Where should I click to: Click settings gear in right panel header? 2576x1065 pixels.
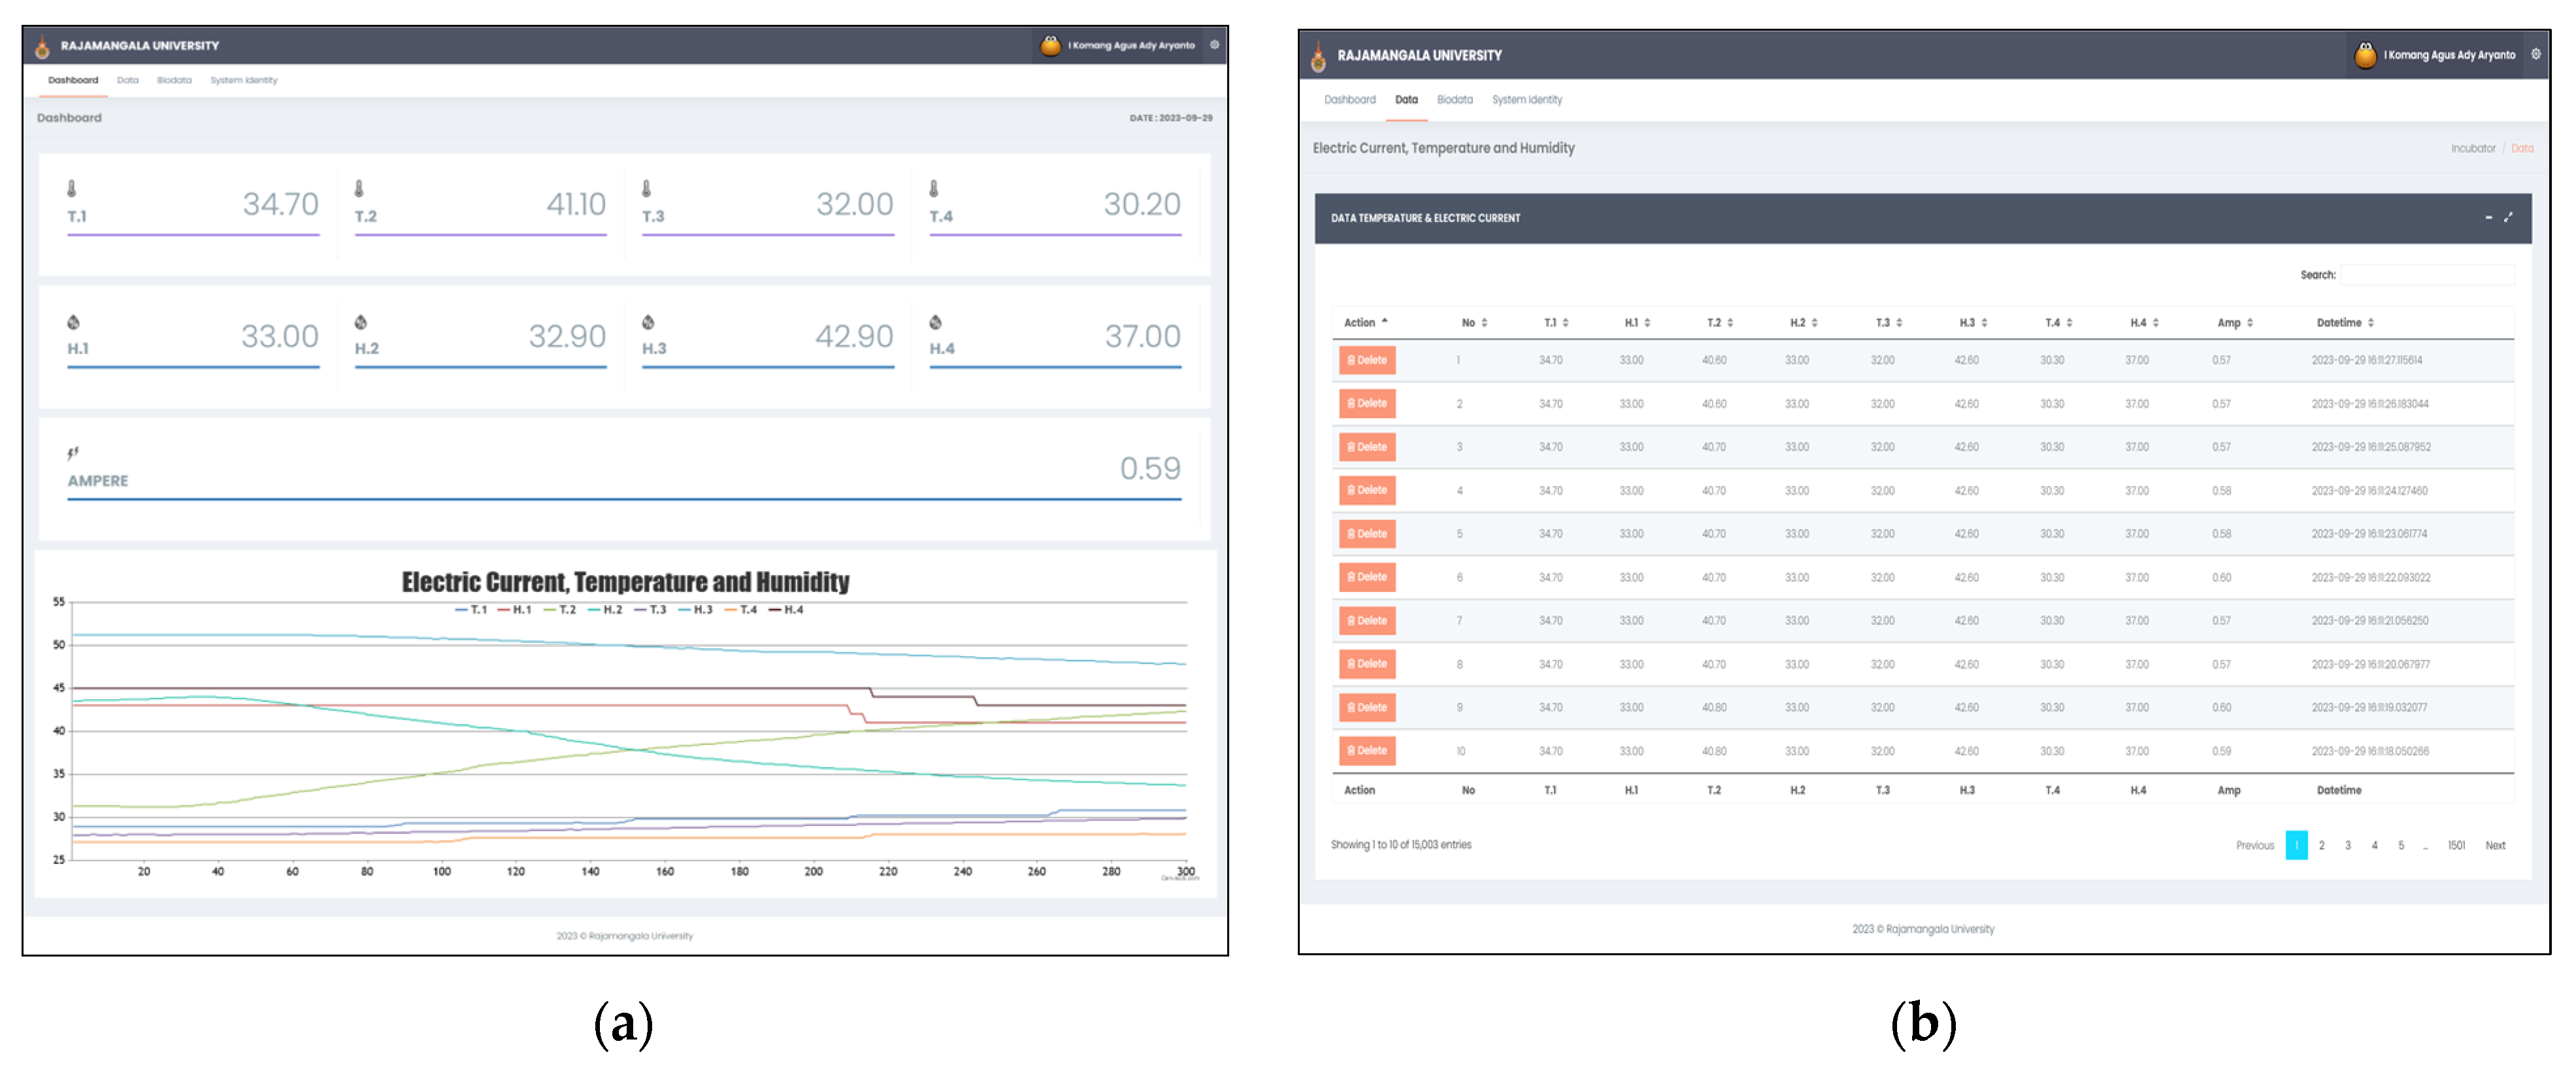pyautogui.click(x=2535, y=54)
